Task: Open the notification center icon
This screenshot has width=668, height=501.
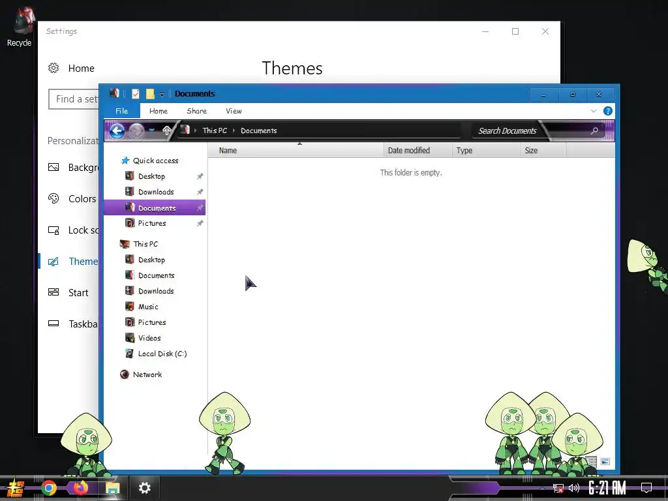Action: (646, 488)
